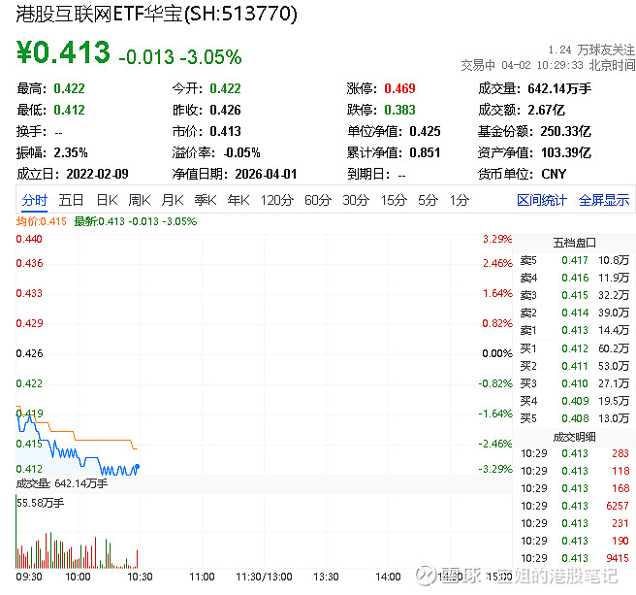Click 最高 value 0.422
636x595 pixels.
coord(70,88)
